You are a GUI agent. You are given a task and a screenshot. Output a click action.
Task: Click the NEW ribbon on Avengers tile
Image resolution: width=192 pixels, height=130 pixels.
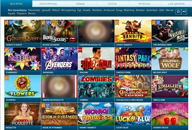point(43,50)
